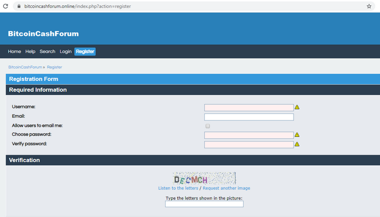Focus the captcha letters input box
This screenshot has height=217, width=380.
click(204, 204)
